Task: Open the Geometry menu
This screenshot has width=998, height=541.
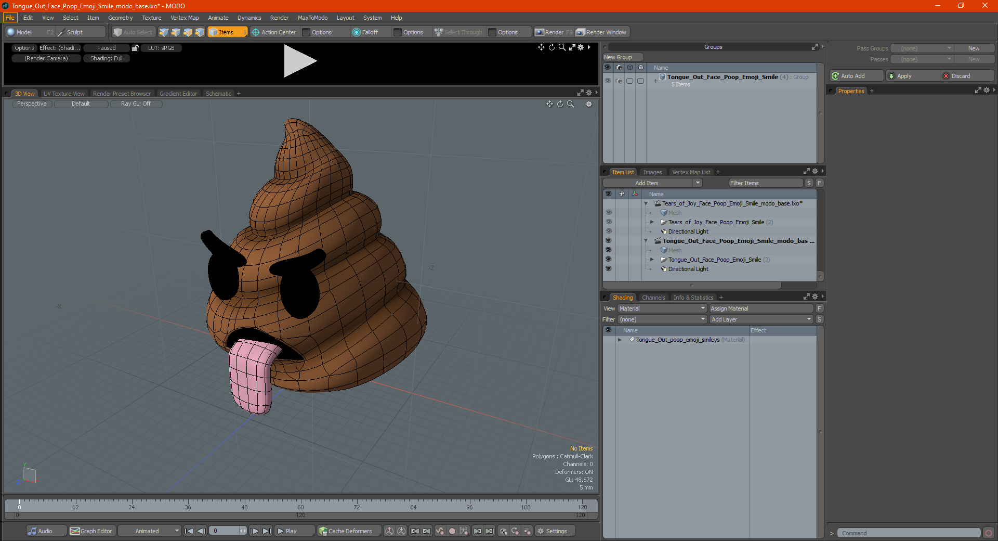Action: click(x=120, y=18)
